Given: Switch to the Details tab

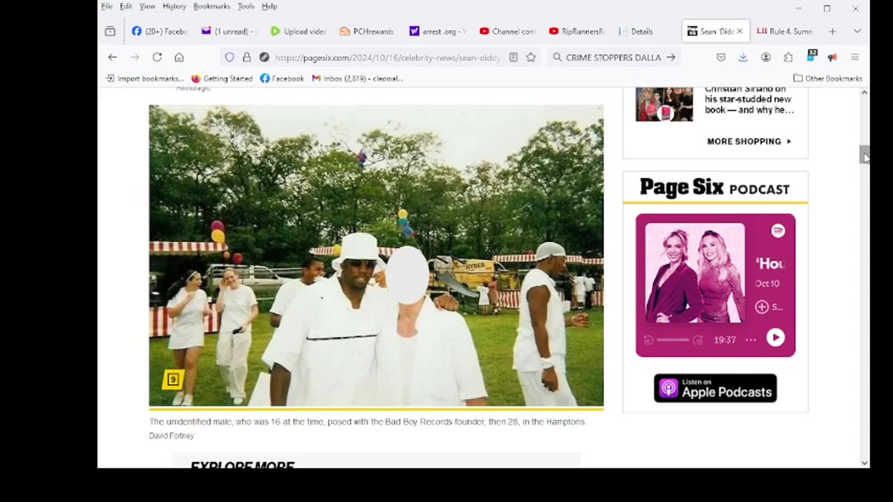Looking at the screenshot, I should click(645, 31).
